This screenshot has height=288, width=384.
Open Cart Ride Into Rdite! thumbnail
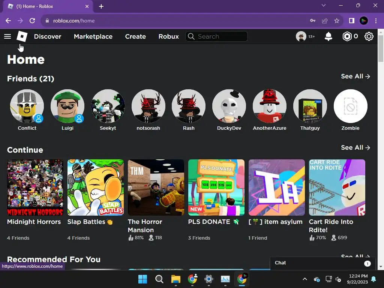(x=337, y=187)
